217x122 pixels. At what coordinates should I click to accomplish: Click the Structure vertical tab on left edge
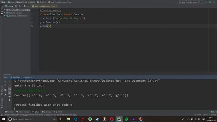coord(2,103)
